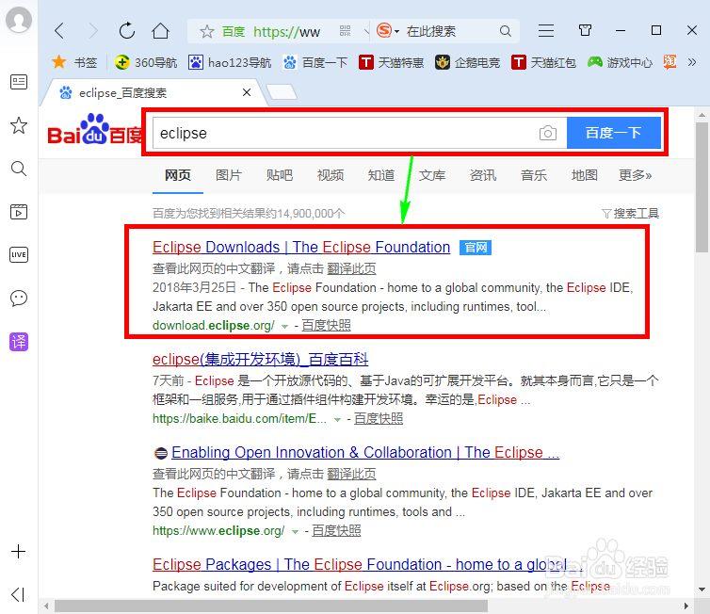Open 书签 bookmarks star
Screen dimensions: 710x614
[x=74, y=62]
